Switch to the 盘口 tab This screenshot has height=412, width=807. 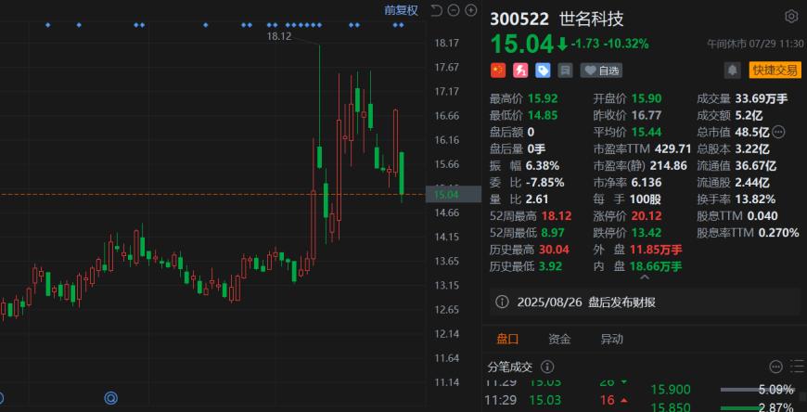tap(507, 340)
